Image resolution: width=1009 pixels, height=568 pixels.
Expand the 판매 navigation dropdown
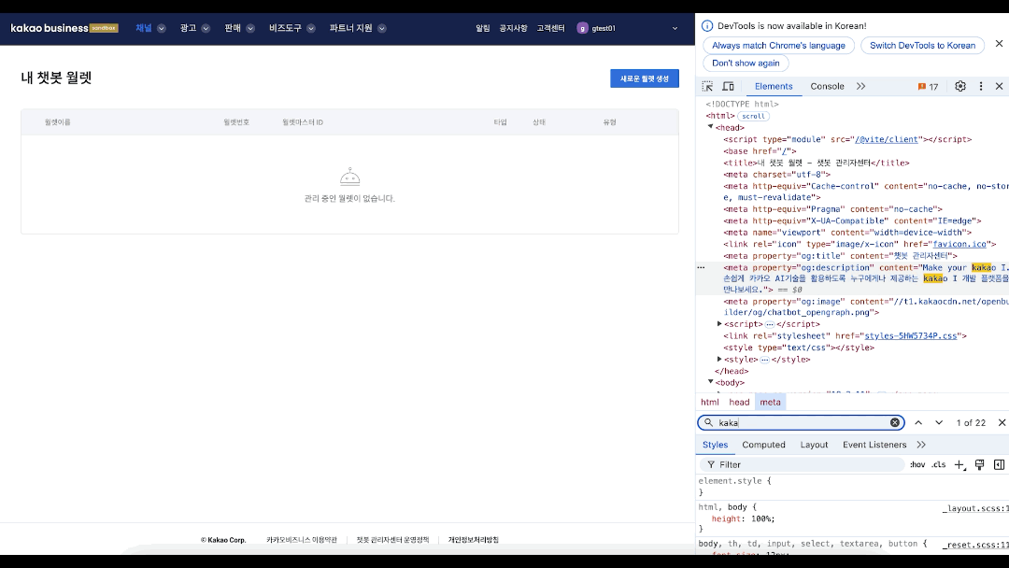coord(250,28)
